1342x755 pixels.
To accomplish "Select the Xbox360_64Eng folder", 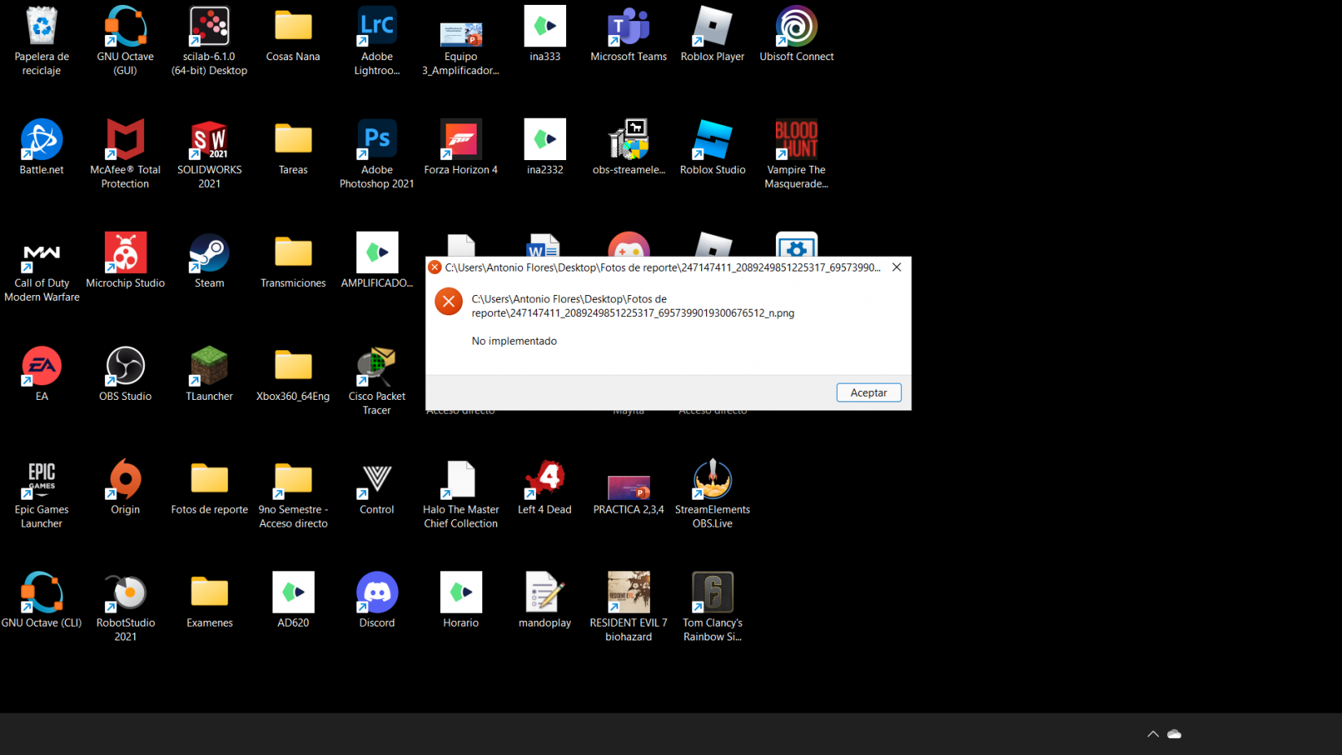I will (x=293, y=374).
